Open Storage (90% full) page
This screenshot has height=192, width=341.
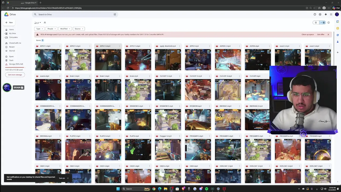tap(16, 64)
